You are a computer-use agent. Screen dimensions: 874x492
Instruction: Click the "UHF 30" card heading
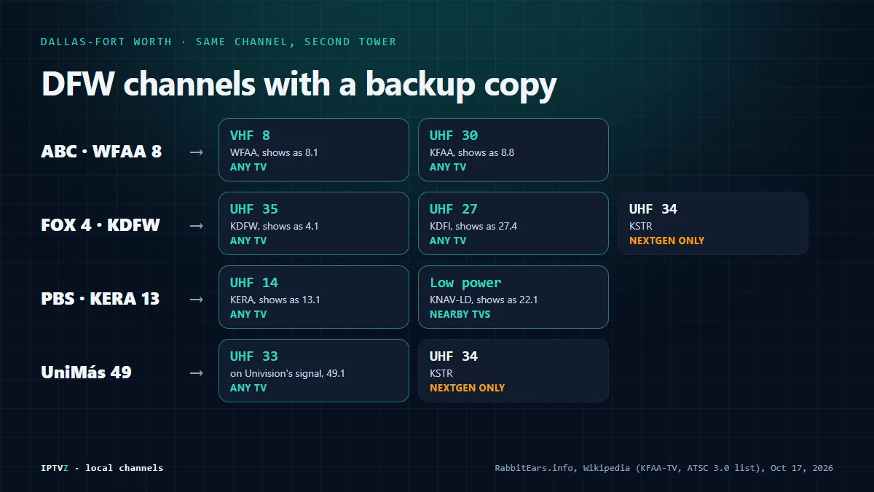tap(454, 136)
